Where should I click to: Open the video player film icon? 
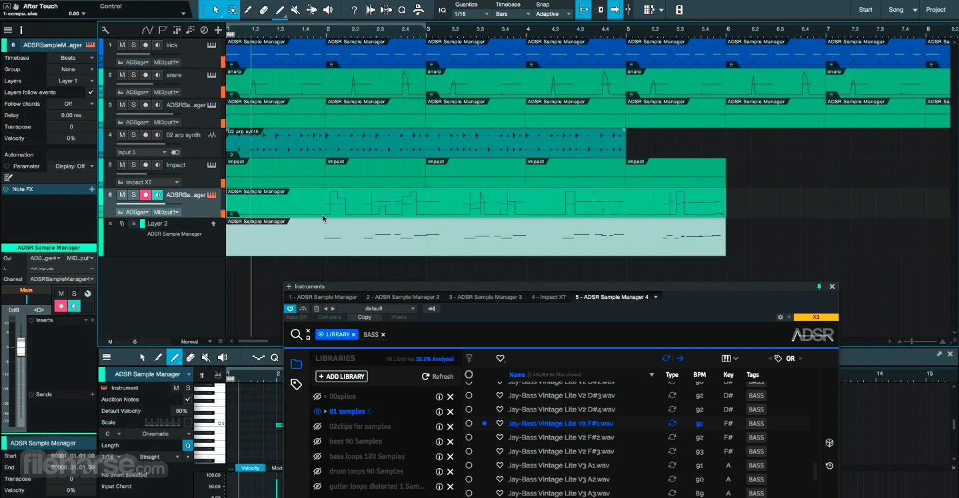click(679, 10)
